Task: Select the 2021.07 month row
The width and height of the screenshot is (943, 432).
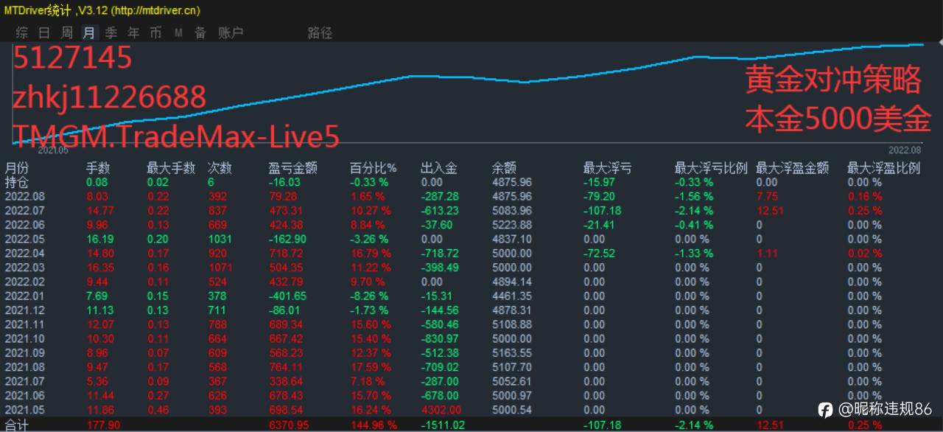Action: tap(471, 382)
